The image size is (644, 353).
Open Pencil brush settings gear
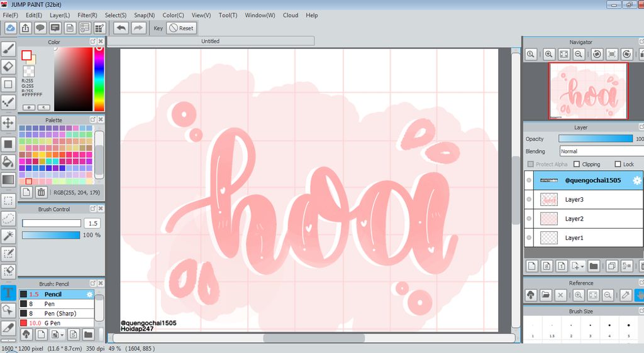89,295
